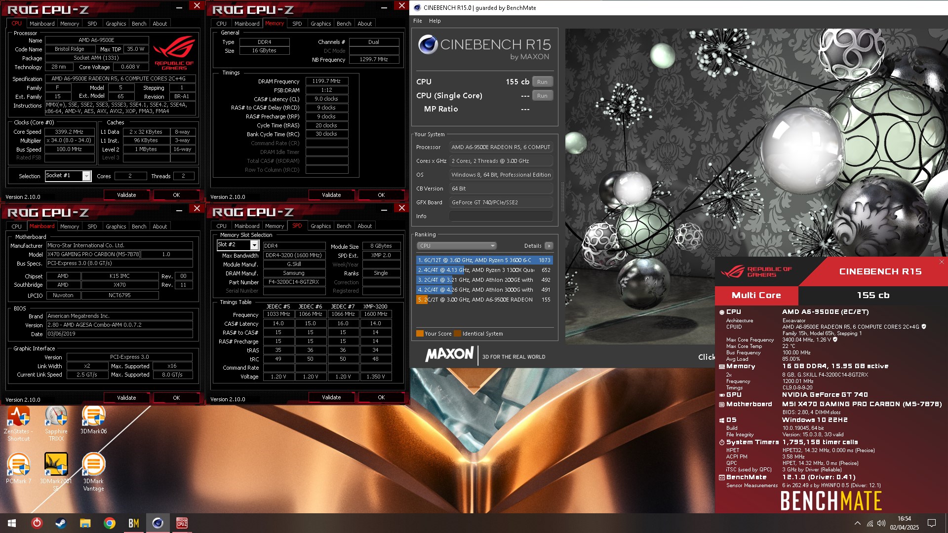948x533 pixels.
Task: Run the Cinebench CPU test
Action: pos(542,82)
